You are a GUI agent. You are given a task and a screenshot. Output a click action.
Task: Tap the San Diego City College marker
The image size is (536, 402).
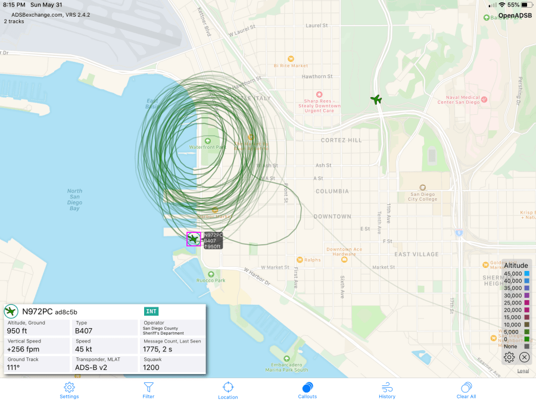point(423,187)
